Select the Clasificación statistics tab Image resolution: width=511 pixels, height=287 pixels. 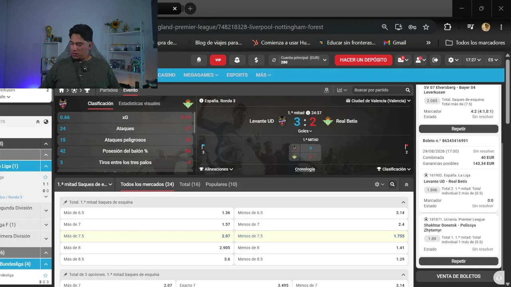pyautogui.click(x=101, y=104)
